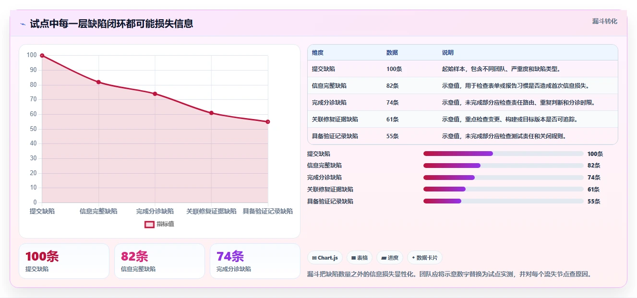The image size is (637, 298).
Task: Click the title icon beside 试点中每一层缺陷闭环
Action: (x=23, y=24)
